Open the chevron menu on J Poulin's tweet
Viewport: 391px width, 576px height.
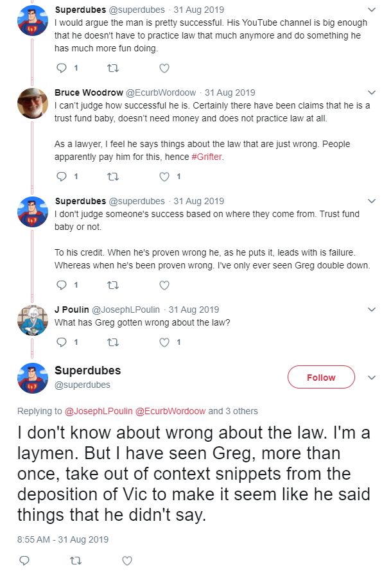372,310
